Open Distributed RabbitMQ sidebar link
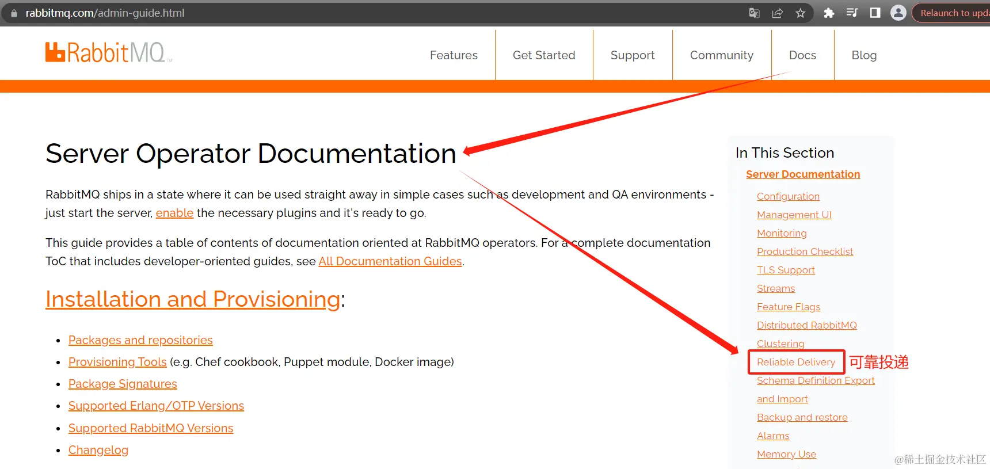Screen dimensions: 990x469 807,325
